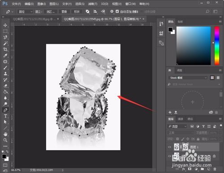The height and width of the screenshot is (173, 224).
Task: Open path alignment options icon
Action: coord(95,12)
